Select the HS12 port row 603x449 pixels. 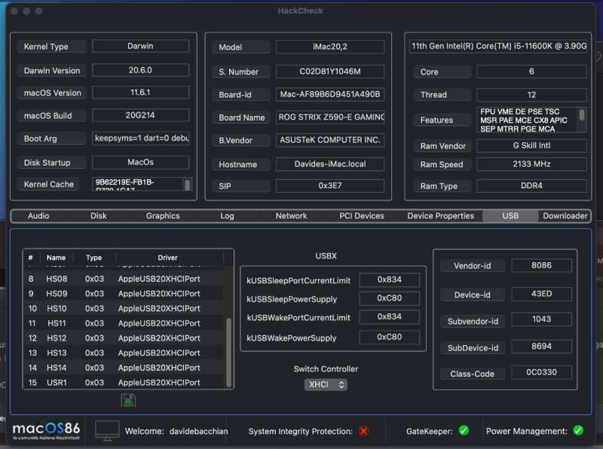pos(124,338)
